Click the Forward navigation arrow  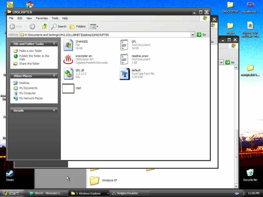pyautogui.click(x=32, y=26)
